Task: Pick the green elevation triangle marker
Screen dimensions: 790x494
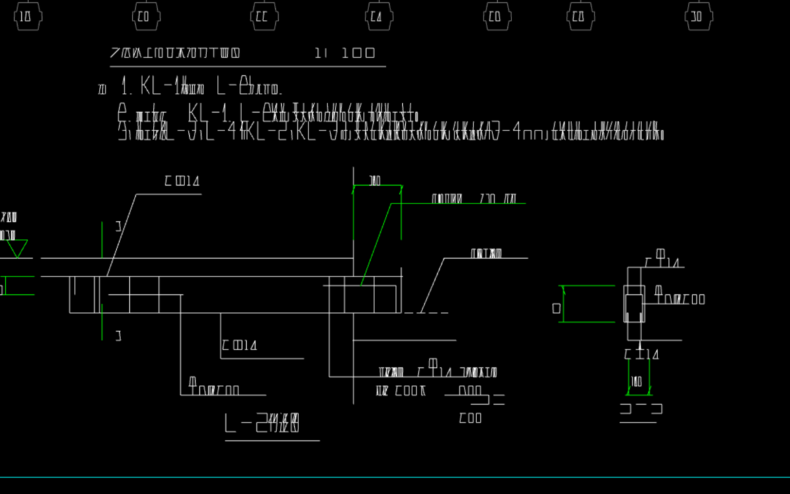Action: pos(17,248)
